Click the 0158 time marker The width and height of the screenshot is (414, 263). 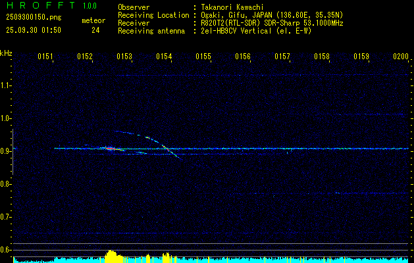tap(322, 57)
